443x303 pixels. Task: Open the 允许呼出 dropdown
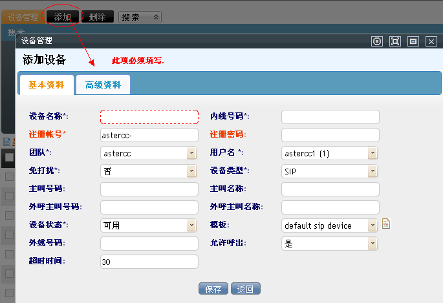point(373,244)
